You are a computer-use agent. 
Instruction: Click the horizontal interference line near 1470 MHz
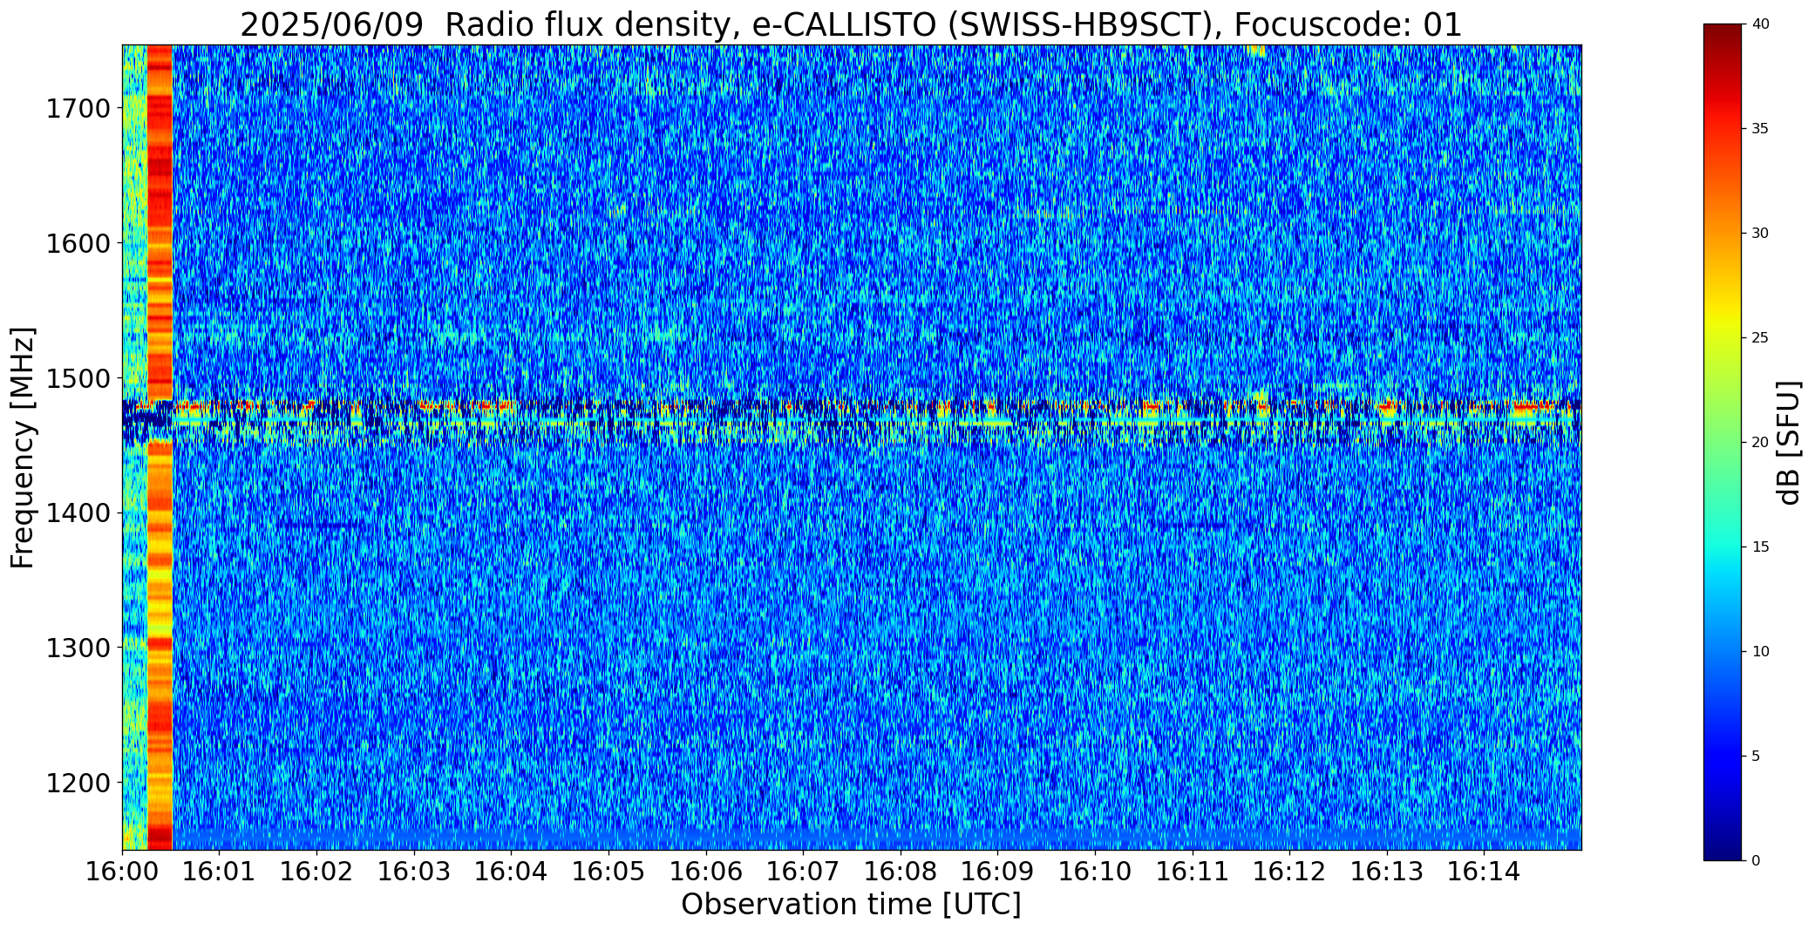tap(851, 421)
